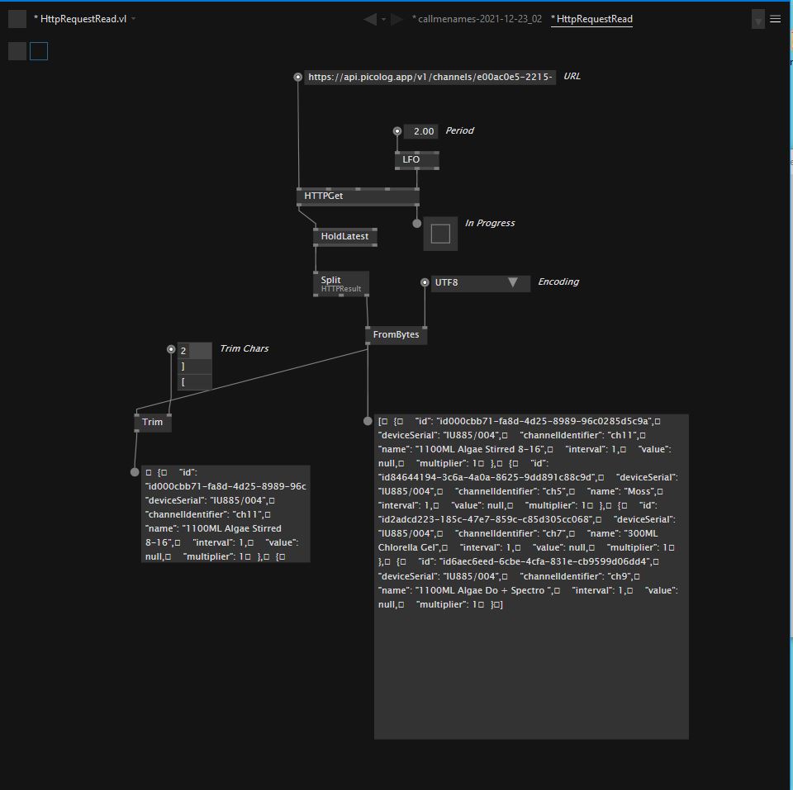This screenshot has height=790, width=793.
Task: Click the In Progress label
Action: (490, 224)
